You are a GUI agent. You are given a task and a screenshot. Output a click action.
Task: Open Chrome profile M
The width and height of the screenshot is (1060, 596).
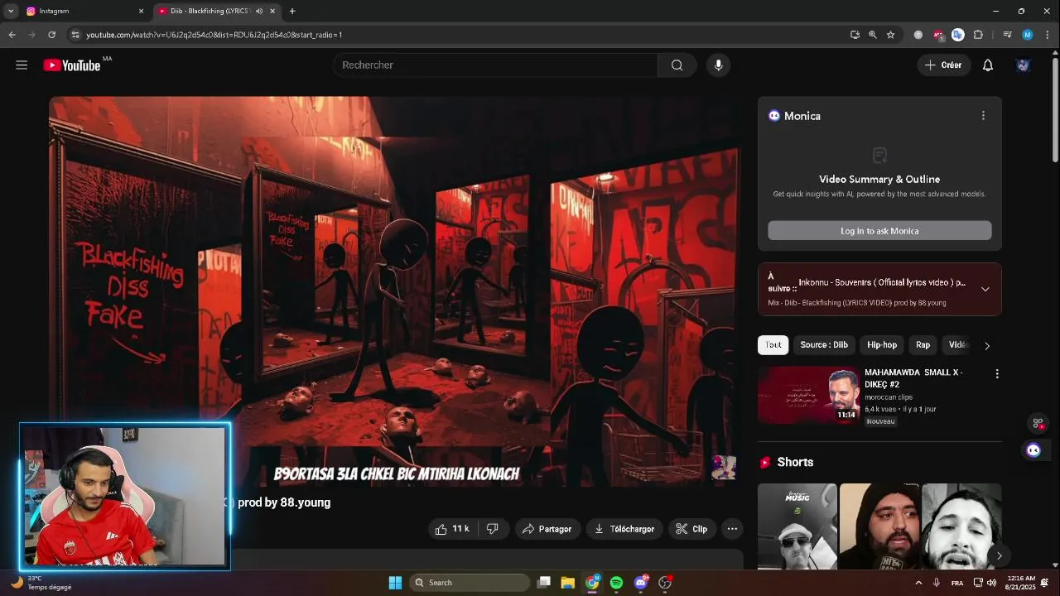[x=1027, y=35]
